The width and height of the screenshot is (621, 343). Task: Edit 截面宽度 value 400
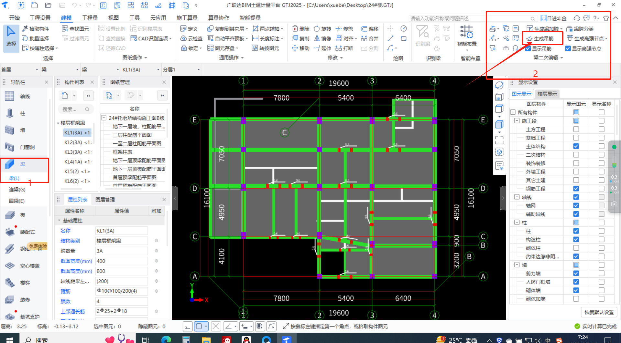pyautogui.click(x=122, y=261)
